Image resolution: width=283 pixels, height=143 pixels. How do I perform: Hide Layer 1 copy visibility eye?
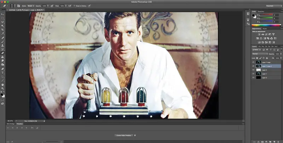click(253, 62)
